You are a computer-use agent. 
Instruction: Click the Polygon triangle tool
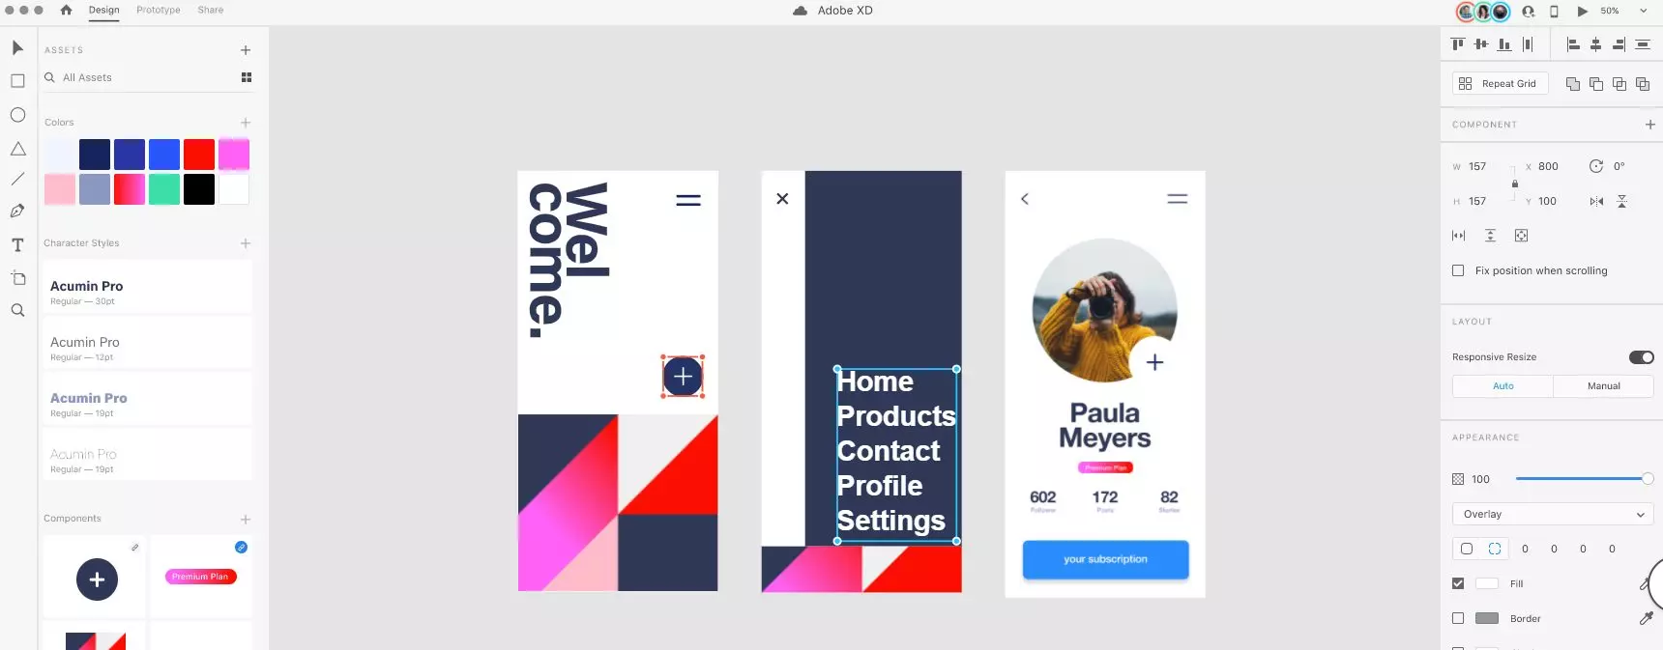pos(17,149)
